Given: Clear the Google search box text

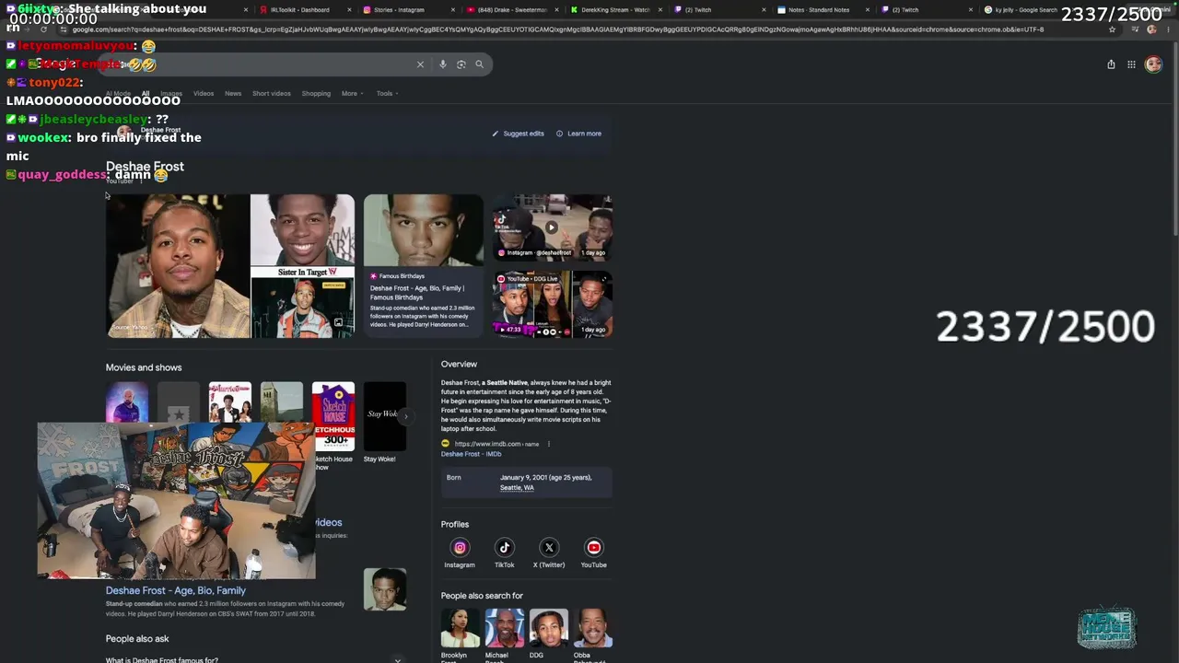Looking at the screenshot, I should 420,64.
